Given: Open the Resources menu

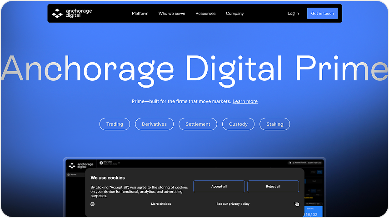Looking at the screenshot, I should pyautogui.click(x=205, y=13).
